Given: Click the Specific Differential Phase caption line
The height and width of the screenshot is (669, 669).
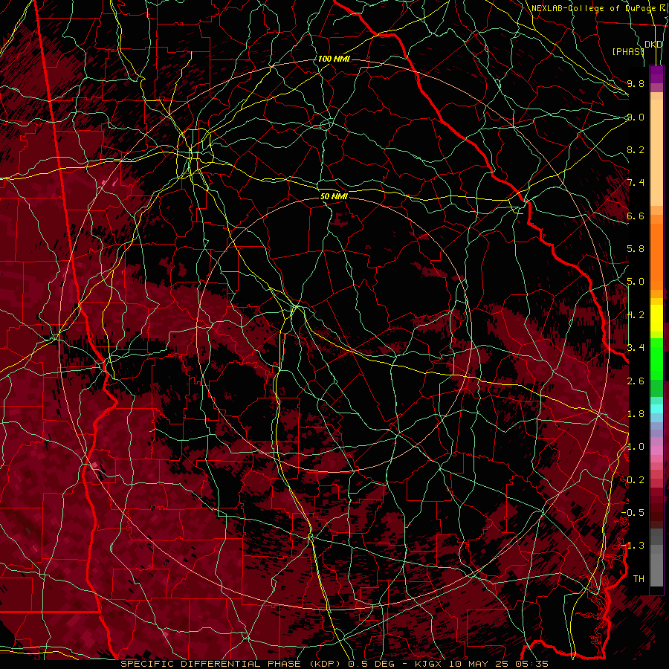Looking at the screenshot, I should (x=334, y=664).
